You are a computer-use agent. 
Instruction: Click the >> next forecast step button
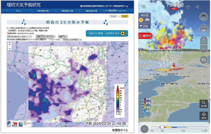[30, 37]
